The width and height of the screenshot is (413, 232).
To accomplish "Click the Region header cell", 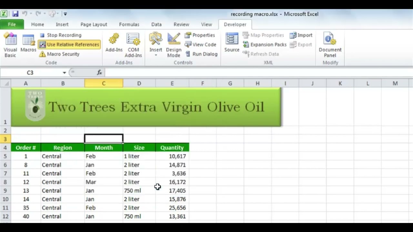I will (x=63, y=148).
